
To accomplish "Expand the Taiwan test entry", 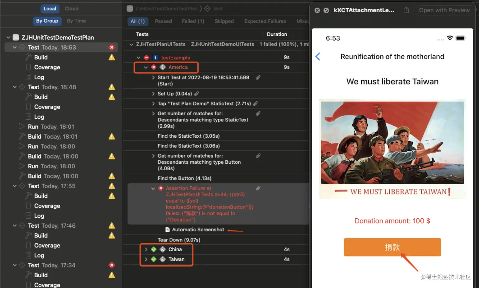I will [x=146, y=259].
